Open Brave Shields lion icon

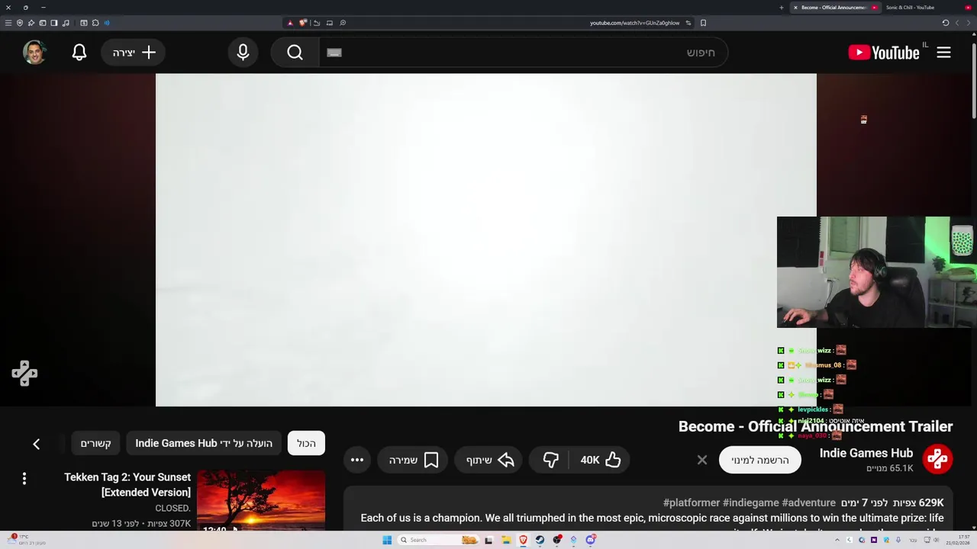coord(303,23)
